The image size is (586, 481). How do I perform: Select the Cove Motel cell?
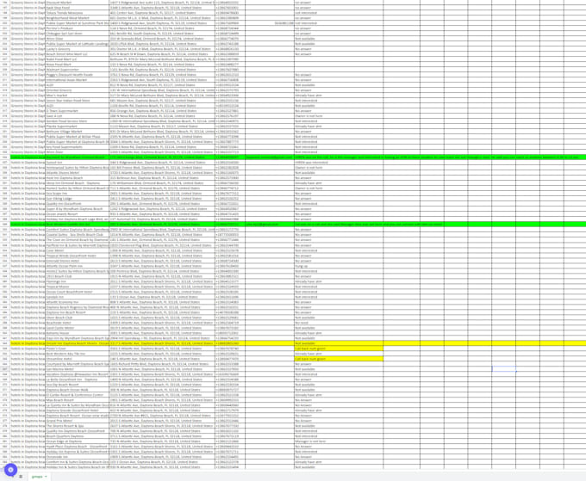[78, 250]
